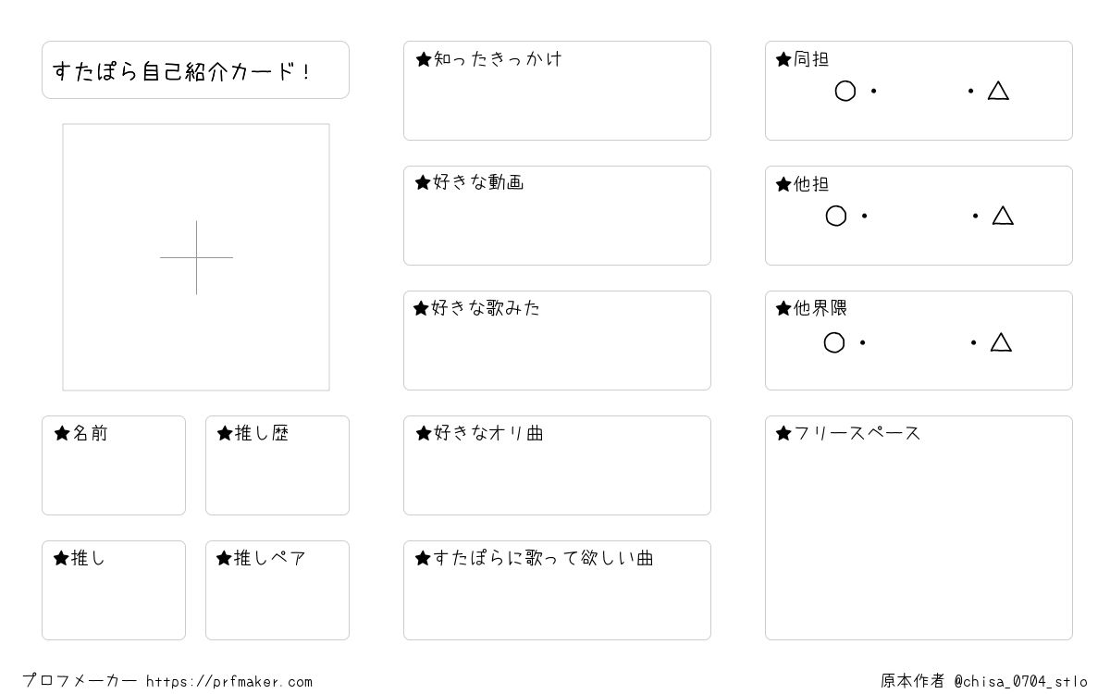Click the すたぽらに歌って欲しい曲 field
1110x694 pixels.
[557, 590]
